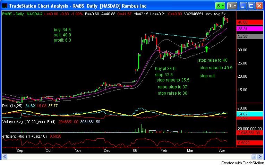Select the "stop raise to 40" annotation

[213, 60]
